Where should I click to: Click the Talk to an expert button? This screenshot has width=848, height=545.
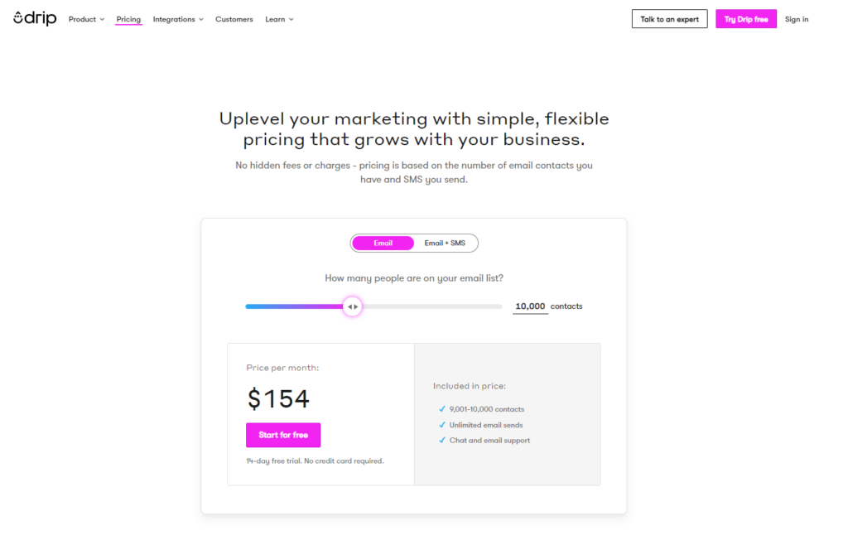pyautogui.click(x=669, y=19)
